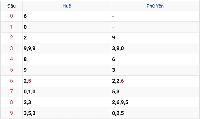Select the red row head number 3
This screenshot has width=200, height=119.
pos(11,48)
